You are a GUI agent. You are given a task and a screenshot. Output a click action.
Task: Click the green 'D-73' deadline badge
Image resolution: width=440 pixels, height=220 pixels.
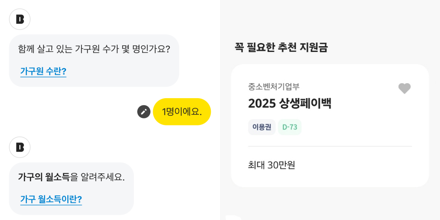point(290,127)
